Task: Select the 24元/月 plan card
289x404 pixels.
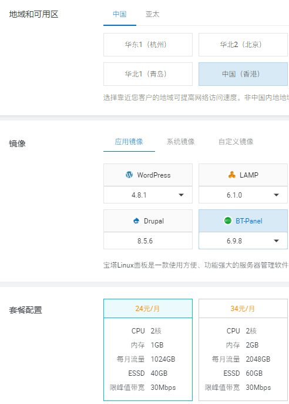Action: click(x=148, y=350)
